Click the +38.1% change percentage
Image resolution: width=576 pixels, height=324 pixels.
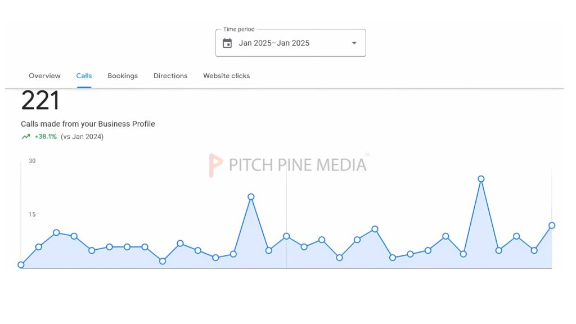[x=46, y=137]
